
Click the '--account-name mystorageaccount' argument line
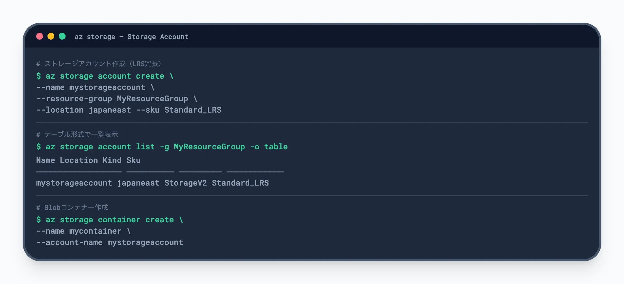pyautogui.click(x=110, y=242)
